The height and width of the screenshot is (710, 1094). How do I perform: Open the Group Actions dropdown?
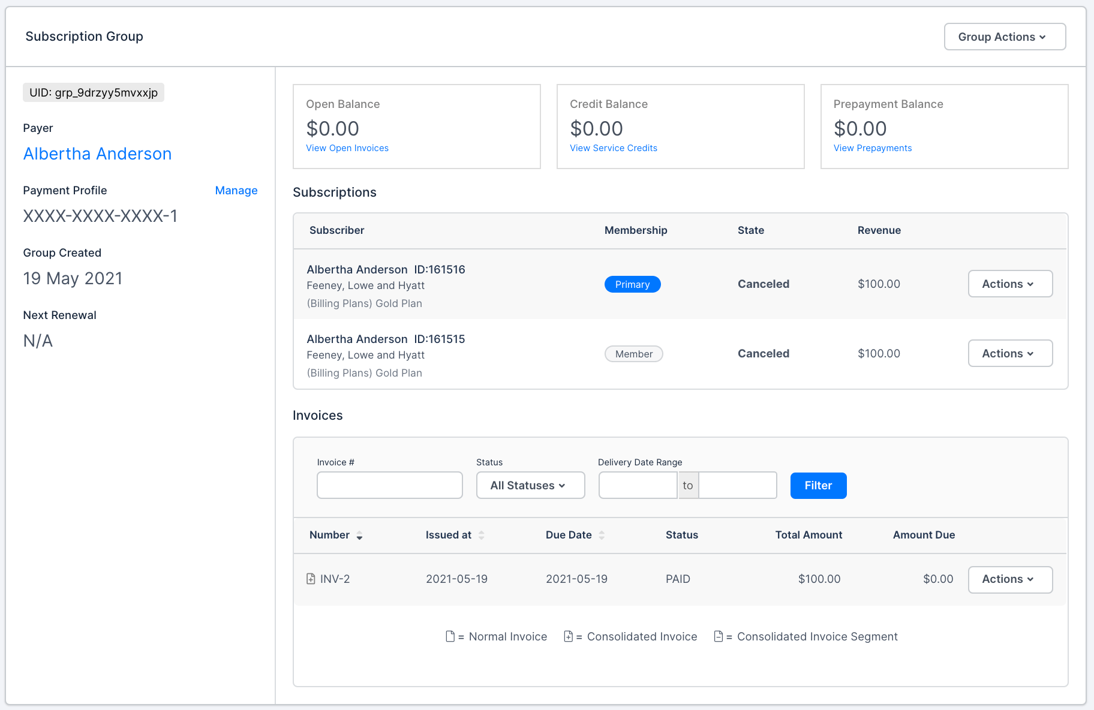[x=1004, y=37]
